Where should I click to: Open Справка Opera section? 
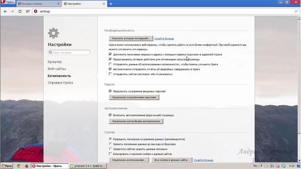[60, 83]
